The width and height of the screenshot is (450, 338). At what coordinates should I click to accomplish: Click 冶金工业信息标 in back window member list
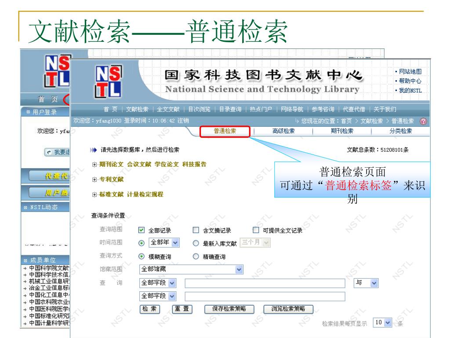[49, 288]
